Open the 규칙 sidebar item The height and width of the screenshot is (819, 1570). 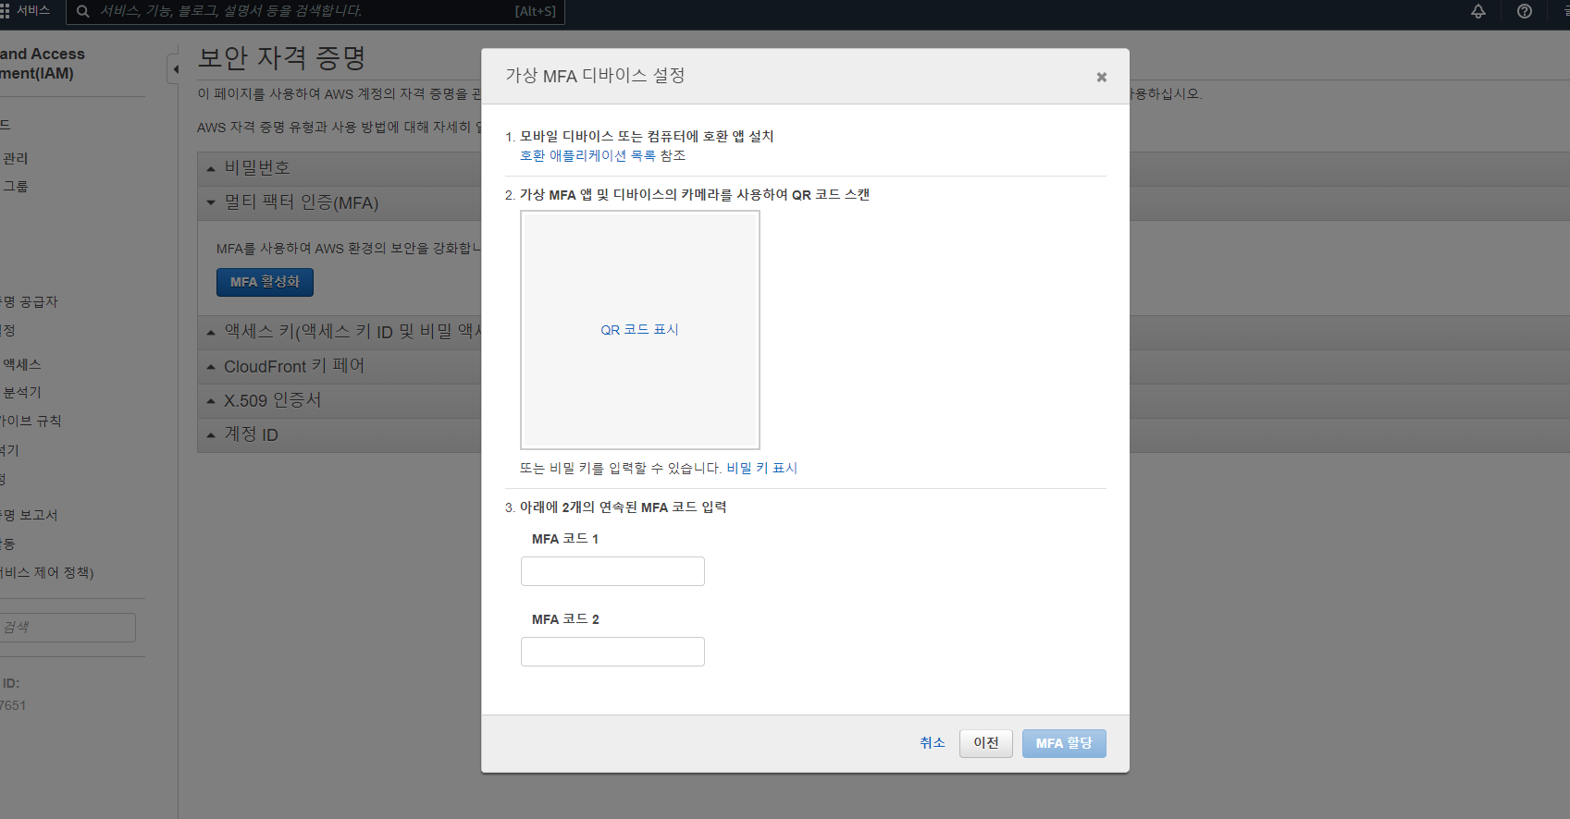tap(31, 422)
